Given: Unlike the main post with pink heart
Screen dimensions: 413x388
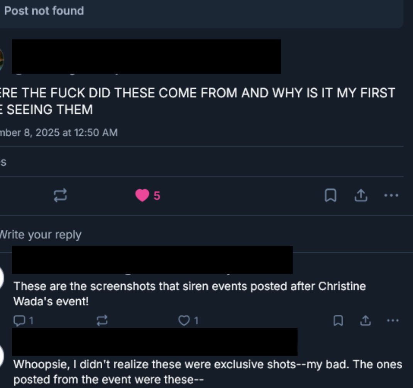Looking at the screenshot, I should click(142, 195).
